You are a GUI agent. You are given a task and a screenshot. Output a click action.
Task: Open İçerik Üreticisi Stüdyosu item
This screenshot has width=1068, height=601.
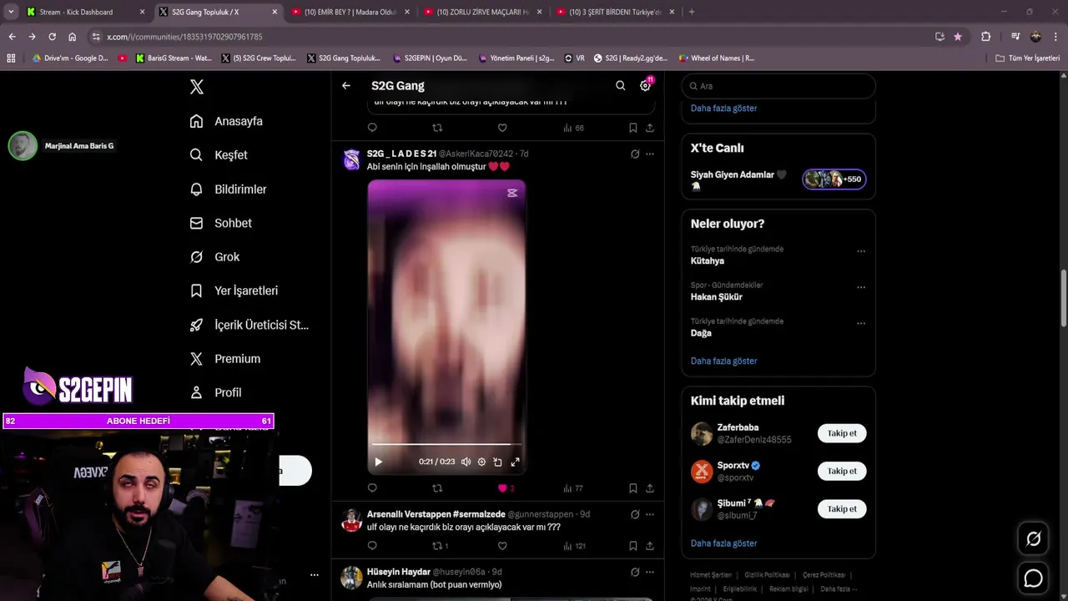tap(249, 325)
